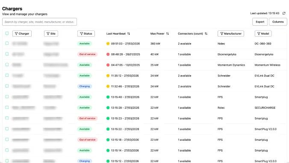289x163 pixels.
Task: Click green heartbeat dot for 13:15:40 row
Action: point(108,97)
